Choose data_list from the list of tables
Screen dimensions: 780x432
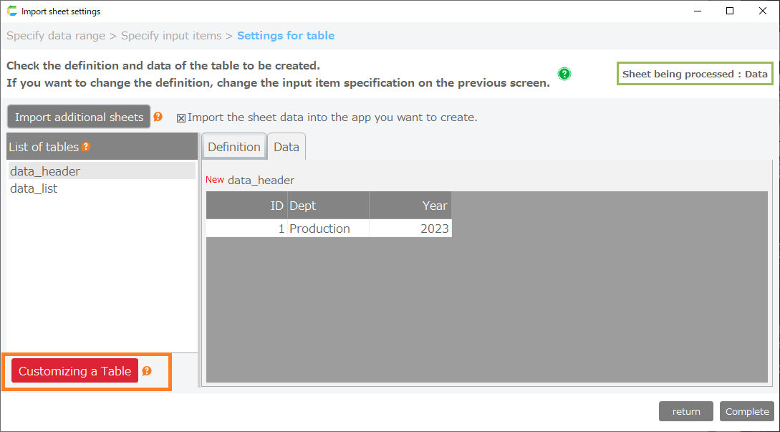tap(34, 188)
